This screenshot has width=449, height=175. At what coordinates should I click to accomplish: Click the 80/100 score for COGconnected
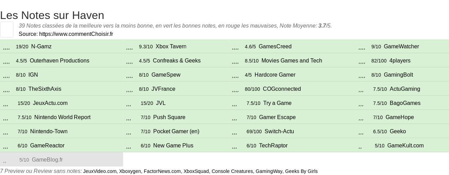pos(253,89)
